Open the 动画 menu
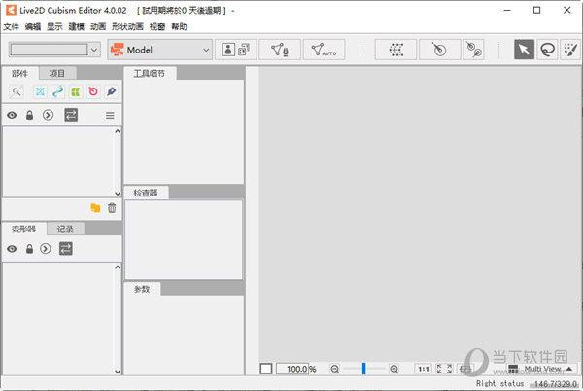 click(98, 27)
